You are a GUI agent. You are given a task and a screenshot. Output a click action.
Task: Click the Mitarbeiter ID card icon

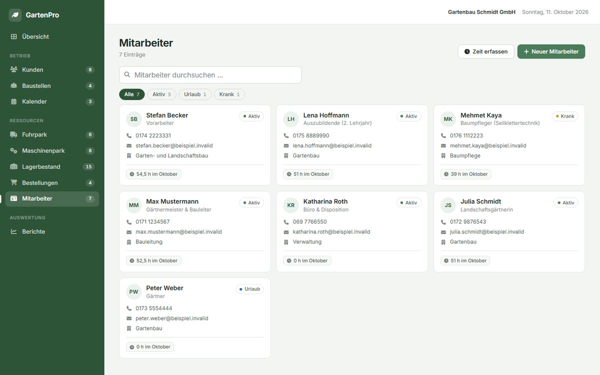14,198
